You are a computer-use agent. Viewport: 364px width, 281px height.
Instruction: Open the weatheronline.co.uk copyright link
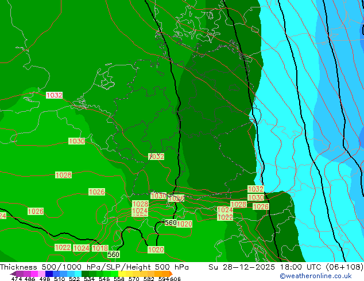pos(316,276)
